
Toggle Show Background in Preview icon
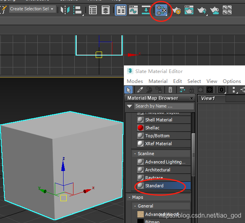pos(210,90)
